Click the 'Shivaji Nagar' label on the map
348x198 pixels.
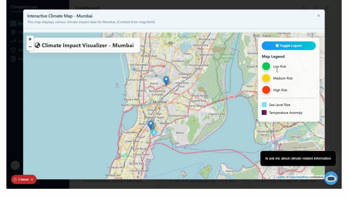tap(199, 96)
